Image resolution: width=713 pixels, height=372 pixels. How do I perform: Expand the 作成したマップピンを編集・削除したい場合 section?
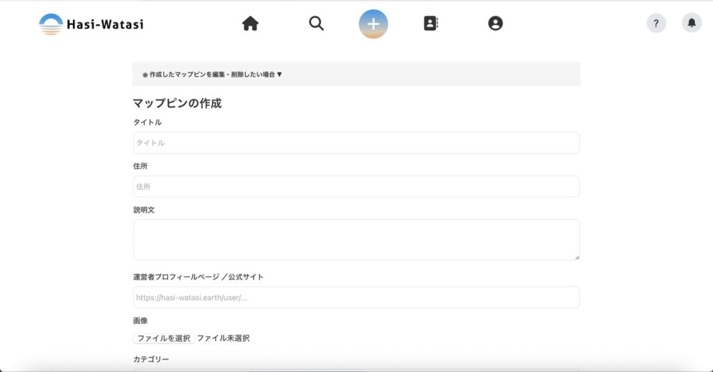pos(212,75)
